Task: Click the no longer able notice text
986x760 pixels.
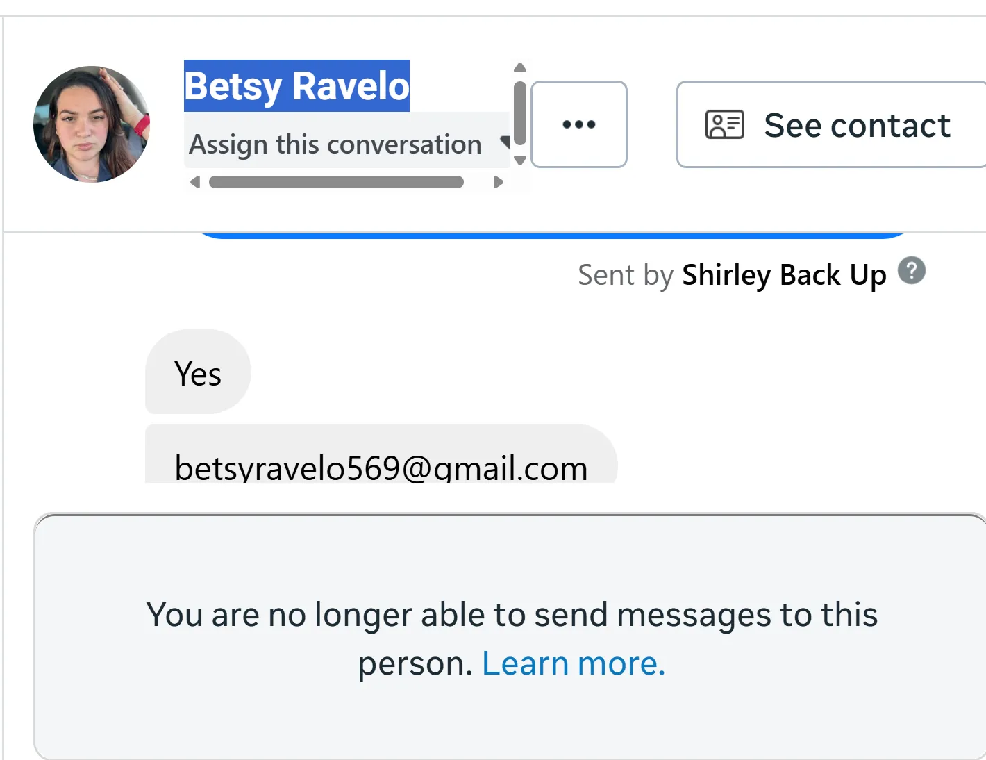Action: click(512, 616)
